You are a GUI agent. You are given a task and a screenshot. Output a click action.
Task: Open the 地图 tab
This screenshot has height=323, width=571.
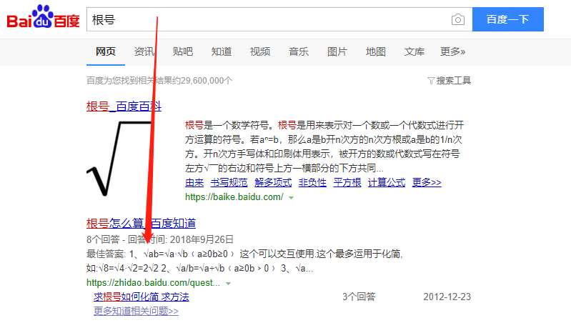pos(376,51)
